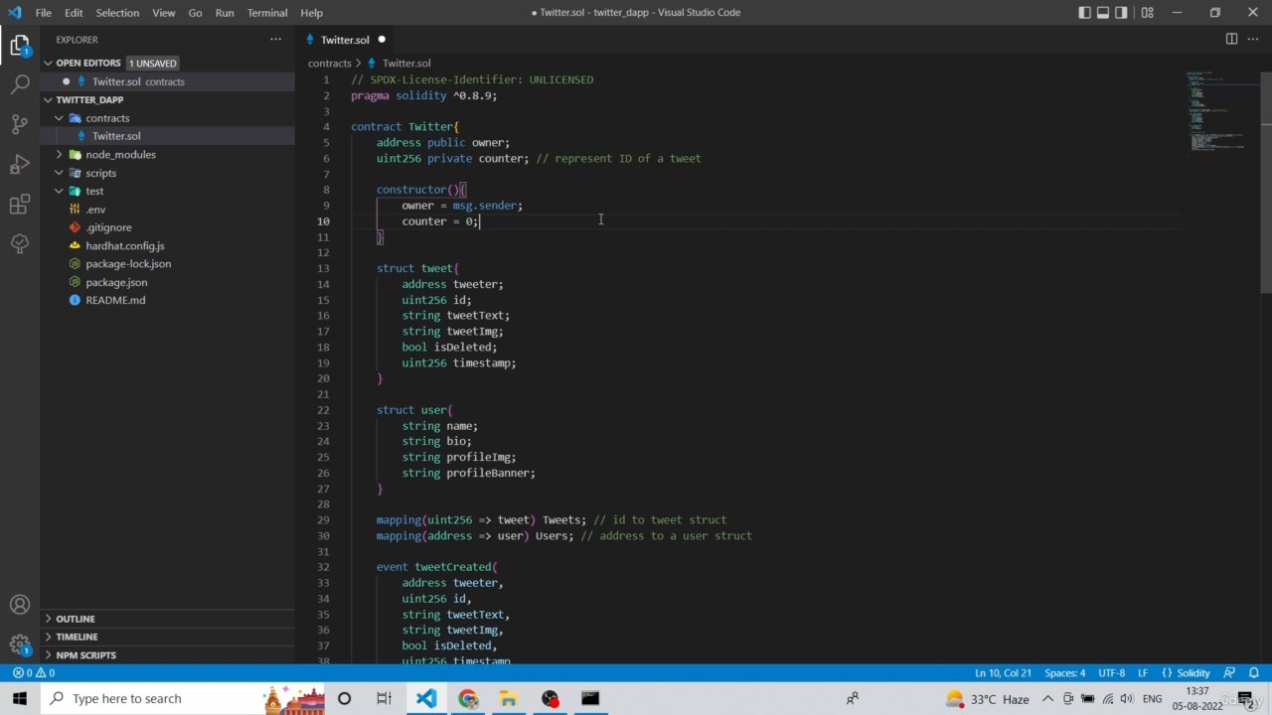Expand the scripts folder
This screenshot has height=715, width=1272.
tap(100, 173)
